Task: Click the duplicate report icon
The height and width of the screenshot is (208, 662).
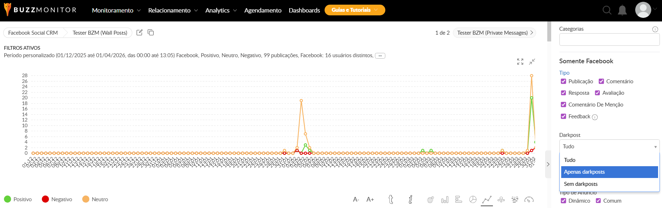Action: coord(151,33)
